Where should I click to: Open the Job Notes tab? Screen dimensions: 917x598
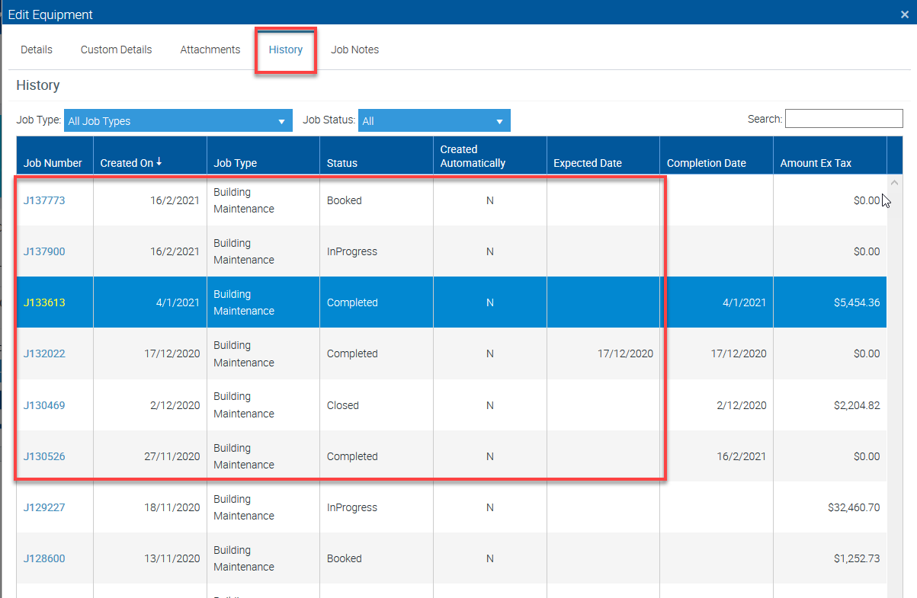[354, 50]
